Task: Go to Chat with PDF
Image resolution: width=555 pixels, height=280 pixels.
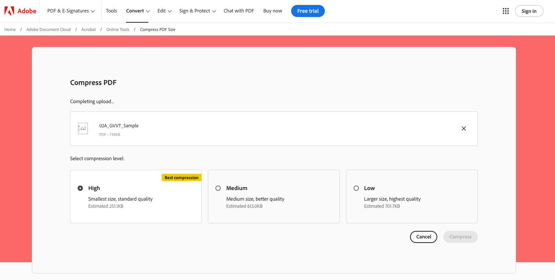Action: 239,11
